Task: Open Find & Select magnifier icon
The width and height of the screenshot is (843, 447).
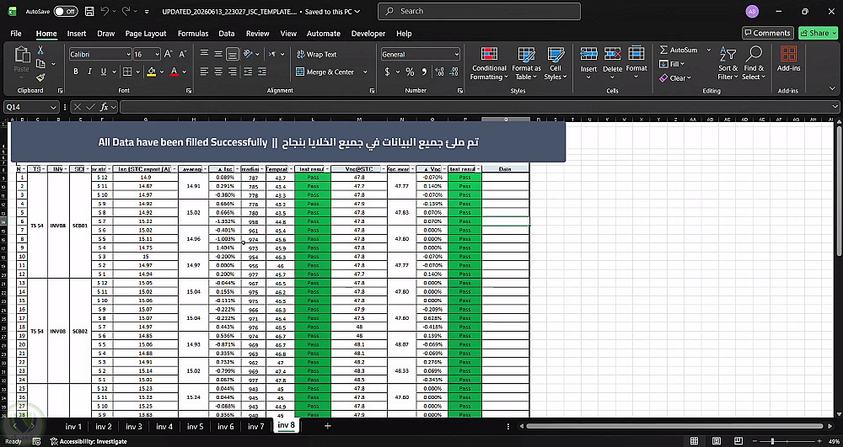Action: (754, 54)
